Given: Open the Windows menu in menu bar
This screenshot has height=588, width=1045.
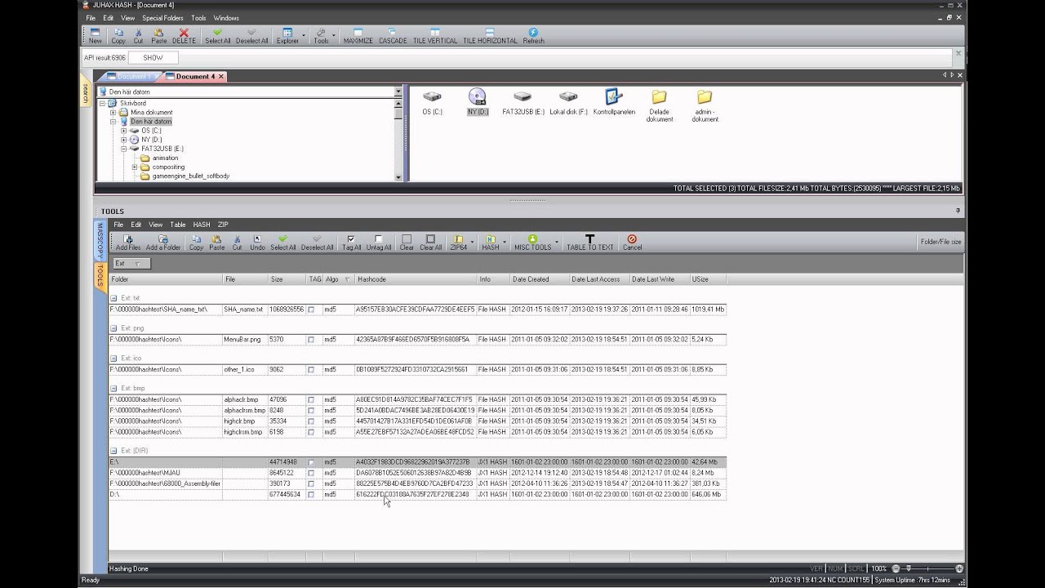Looking at the screenshot, I should click(226, 18).
